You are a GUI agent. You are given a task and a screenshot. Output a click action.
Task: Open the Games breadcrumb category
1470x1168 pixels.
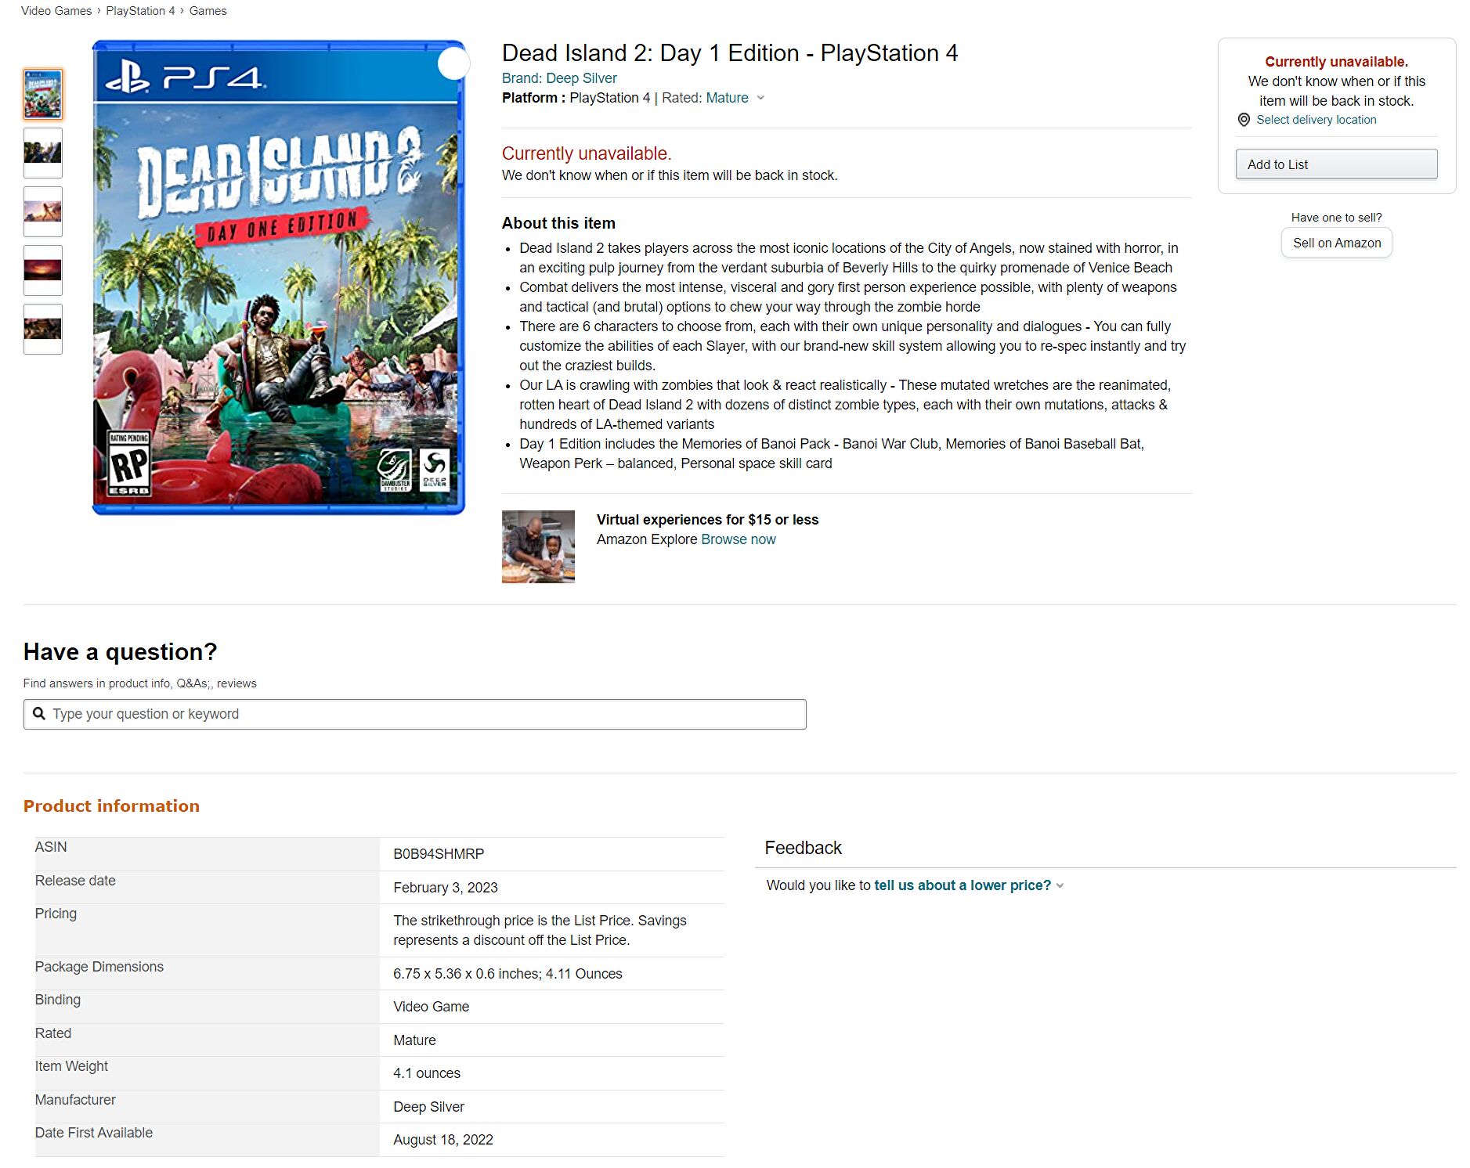208,11
